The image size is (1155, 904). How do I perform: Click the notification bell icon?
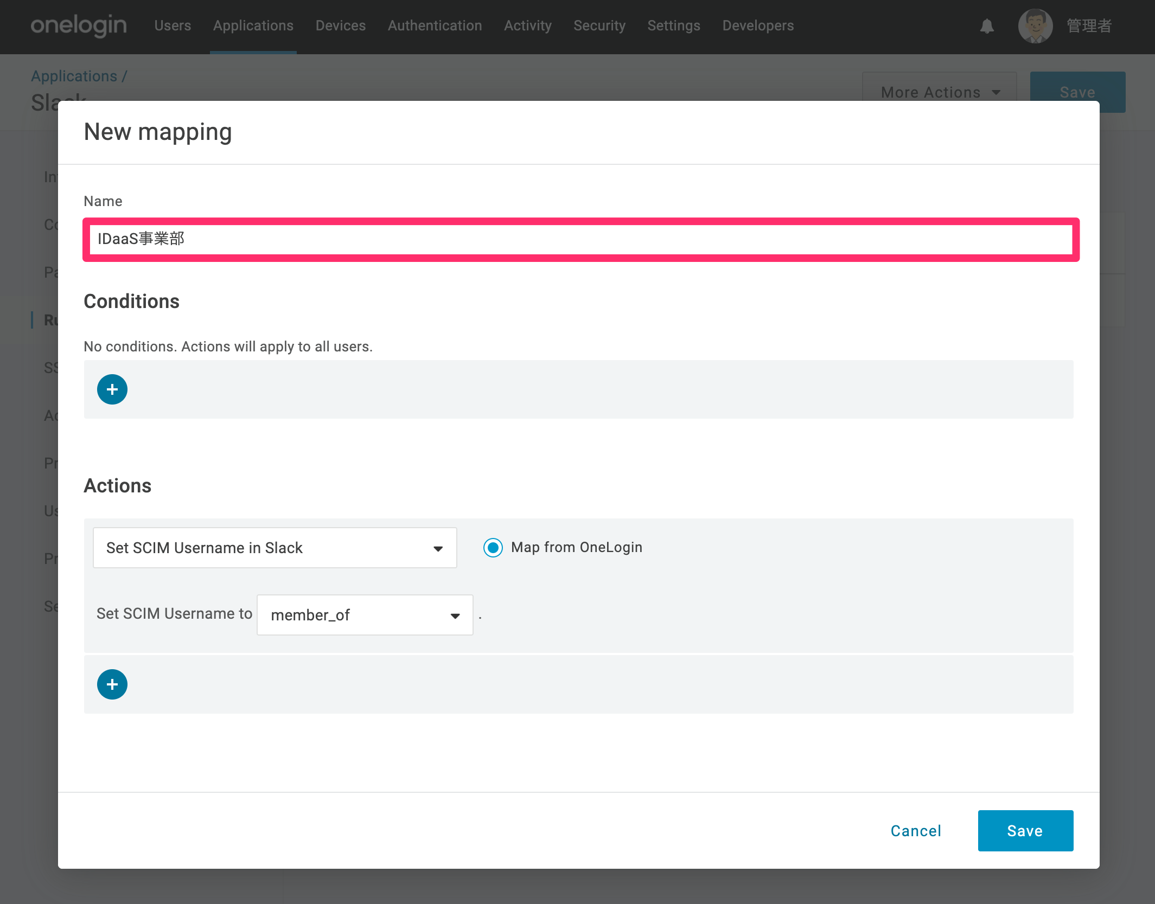click(987, 25)
